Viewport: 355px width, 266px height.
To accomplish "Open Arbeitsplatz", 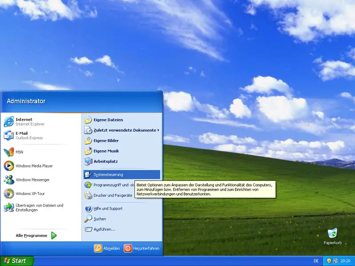I will [122, 161].
